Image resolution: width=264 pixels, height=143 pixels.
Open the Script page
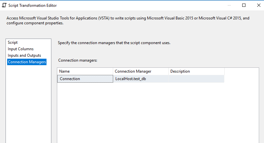(x=13, y=42)
